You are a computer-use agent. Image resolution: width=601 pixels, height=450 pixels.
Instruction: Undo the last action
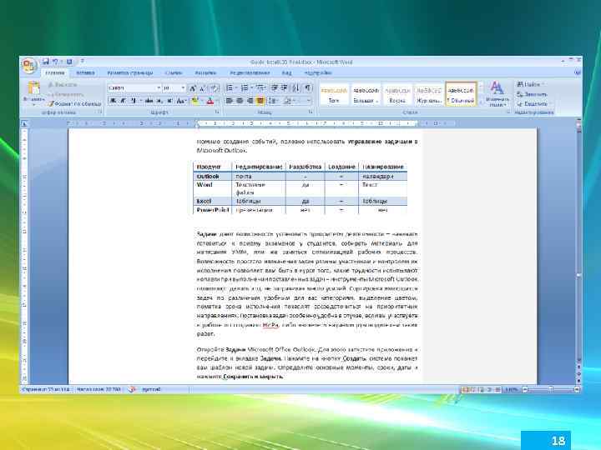(56, 61)
